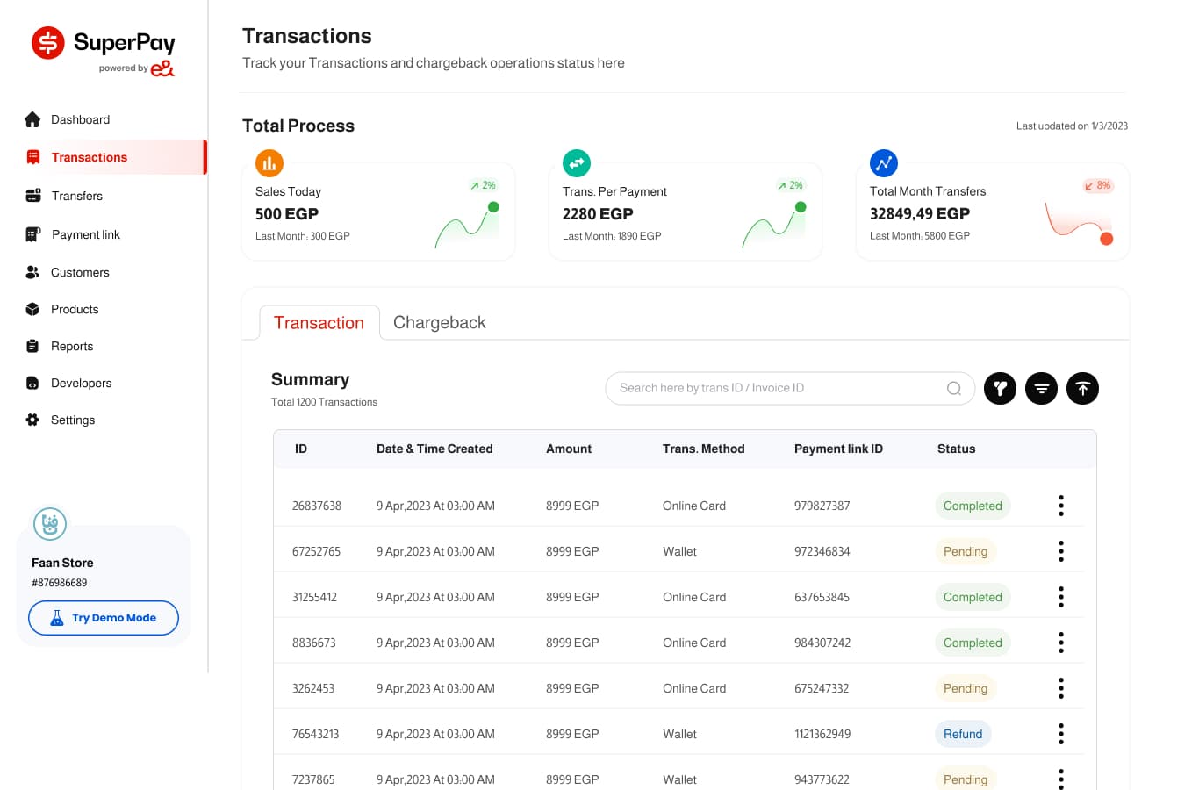The width and height of the screenshot is (1199, 790).
Task: Click the Products box icon
Action: pyautogui.click(x=32, y=309)
